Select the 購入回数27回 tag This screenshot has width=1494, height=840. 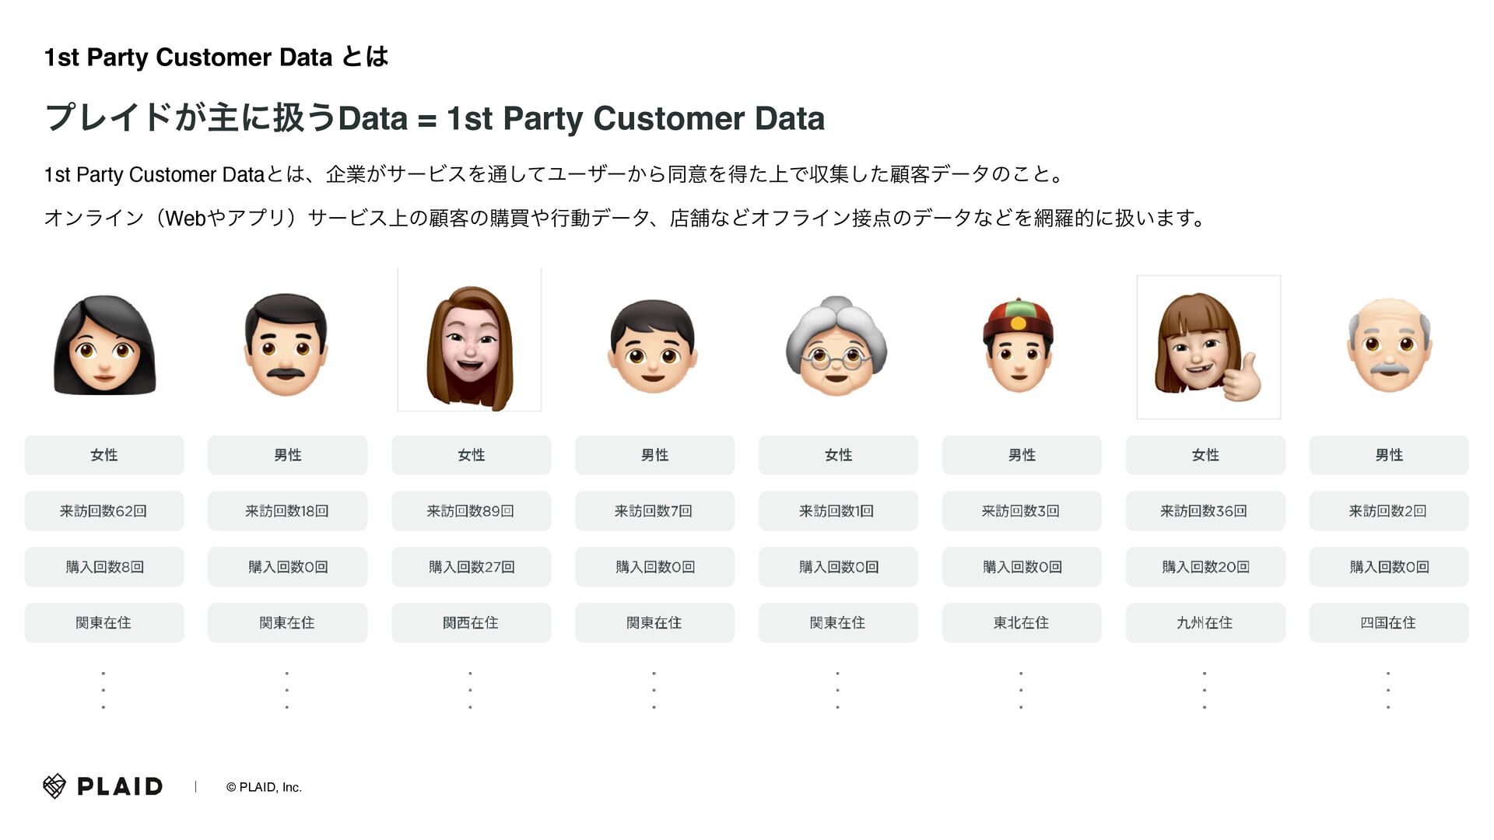(x=472, y=567)
